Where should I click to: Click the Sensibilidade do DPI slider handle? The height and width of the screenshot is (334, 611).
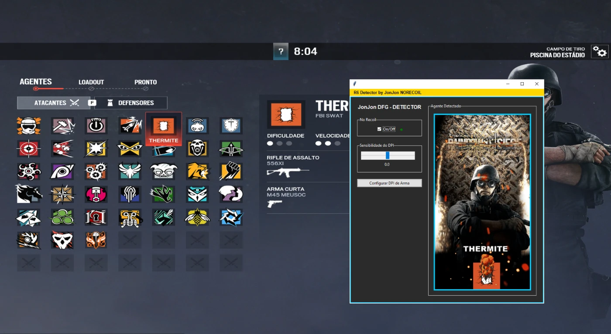click(388, 155)
